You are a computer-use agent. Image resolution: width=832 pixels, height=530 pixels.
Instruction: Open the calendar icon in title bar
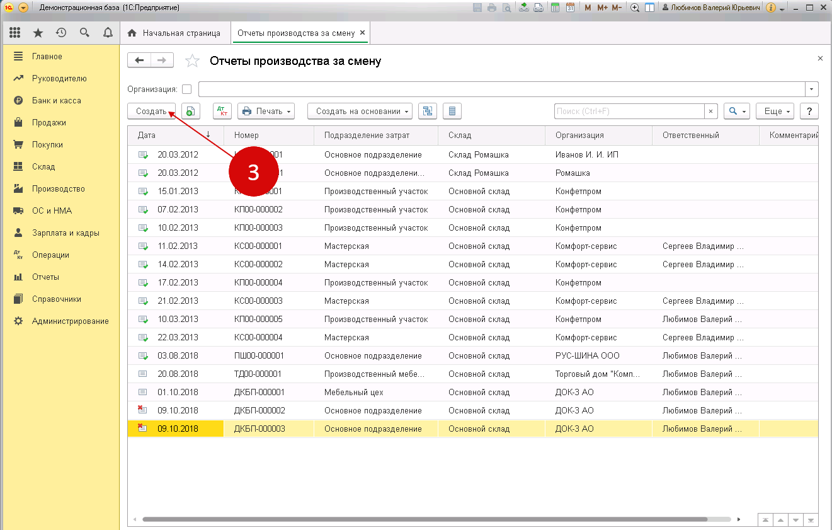(570, 8)
